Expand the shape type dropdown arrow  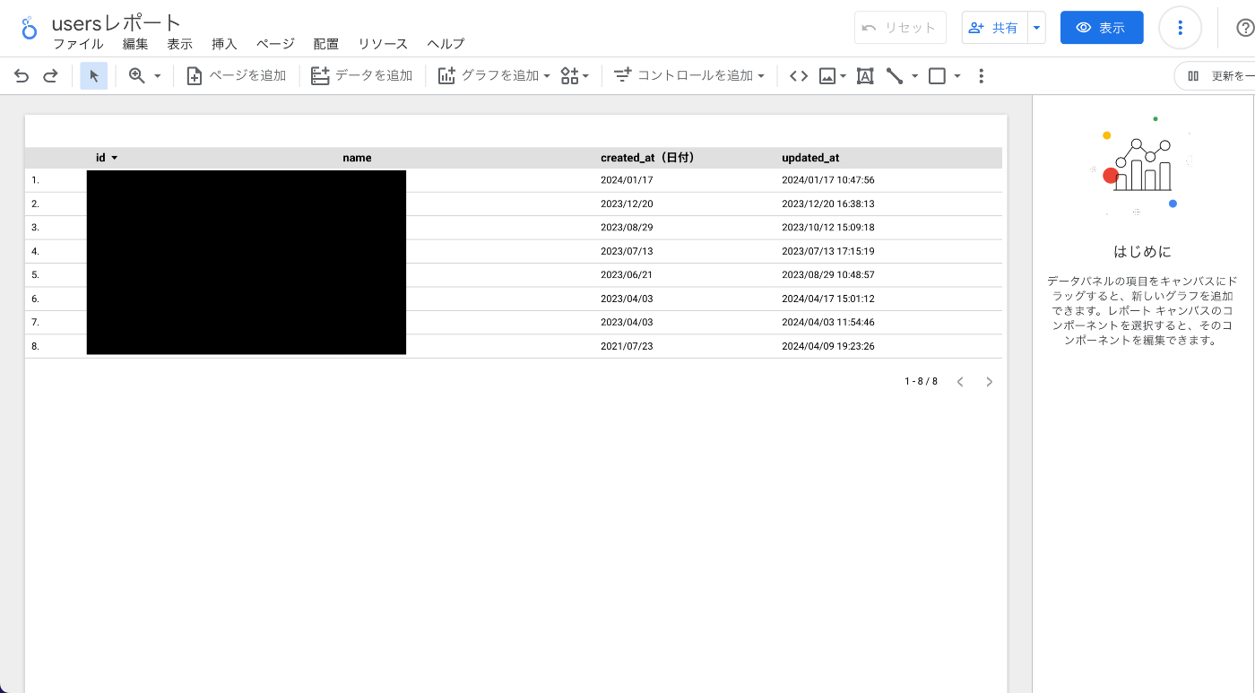click(x=957, y=76)
